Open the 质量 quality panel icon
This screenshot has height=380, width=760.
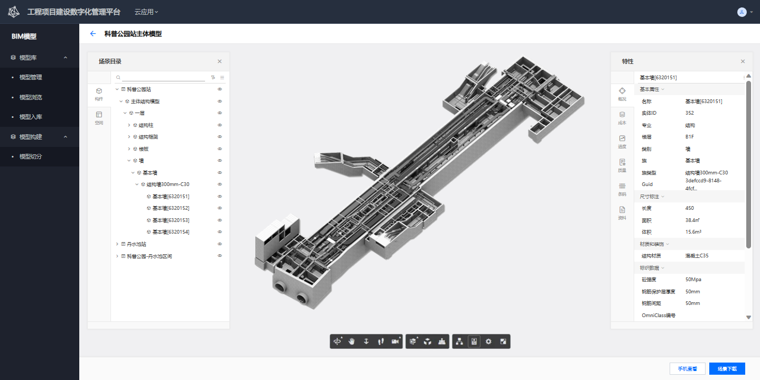(622, 165)
